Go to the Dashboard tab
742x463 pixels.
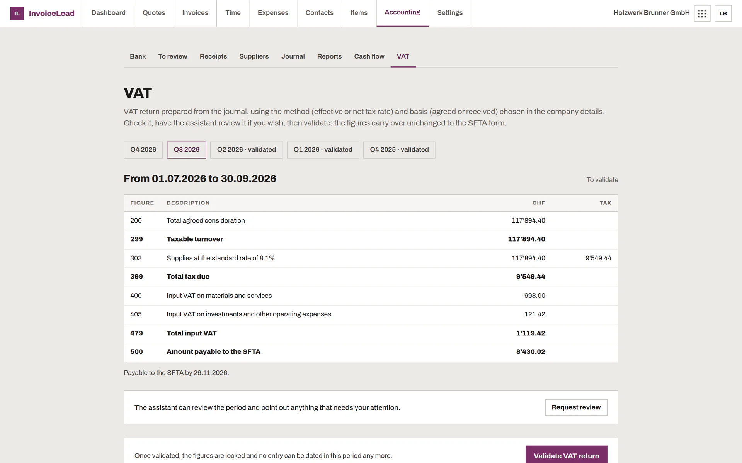[x=109, y=13]
